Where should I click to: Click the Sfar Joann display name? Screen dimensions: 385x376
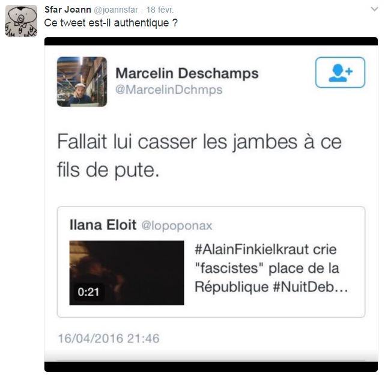click(68, 10)
